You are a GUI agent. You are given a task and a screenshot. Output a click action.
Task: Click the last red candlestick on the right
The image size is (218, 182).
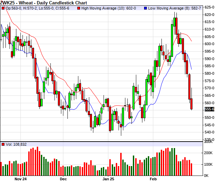(x=192, y=104)
